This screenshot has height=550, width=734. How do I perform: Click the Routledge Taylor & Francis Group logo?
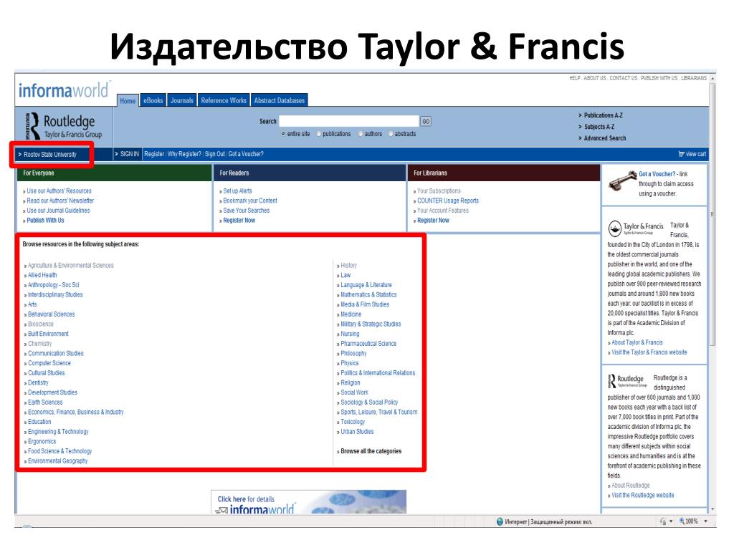(64, 126)
